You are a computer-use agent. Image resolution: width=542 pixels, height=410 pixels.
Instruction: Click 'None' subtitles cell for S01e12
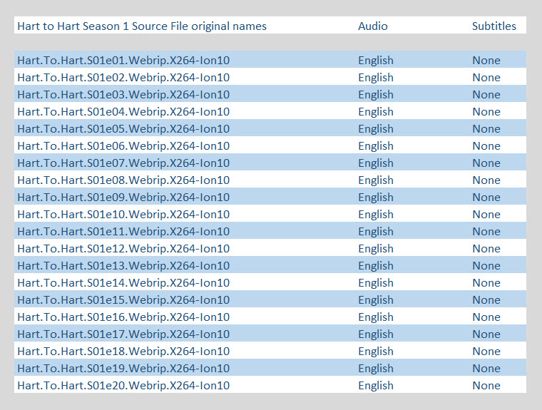(x=486, y=249)
